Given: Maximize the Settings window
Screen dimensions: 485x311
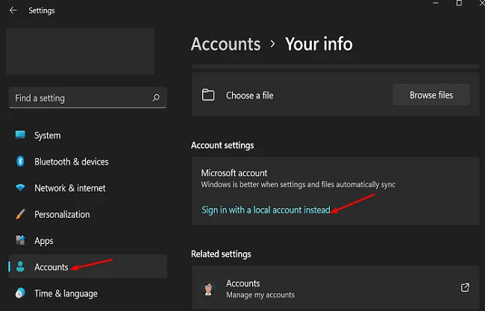Looking at the screenshot, I should pyautogui.click(x=459, y=3).
